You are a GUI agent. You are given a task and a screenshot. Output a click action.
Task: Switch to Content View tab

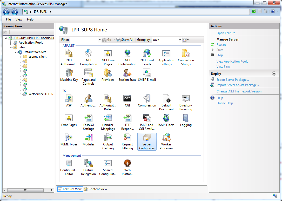96,189
